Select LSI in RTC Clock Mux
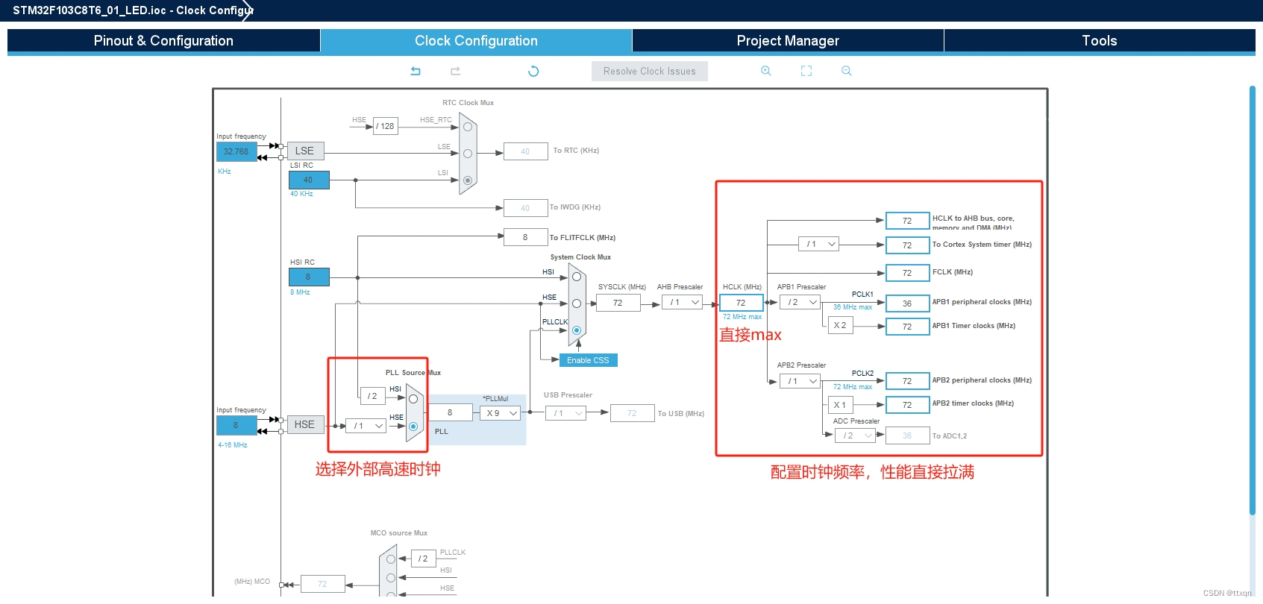The image size is (1263, 604). [x=468, y=180]
